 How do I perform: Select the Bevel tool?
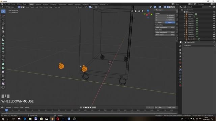(3, 52)
